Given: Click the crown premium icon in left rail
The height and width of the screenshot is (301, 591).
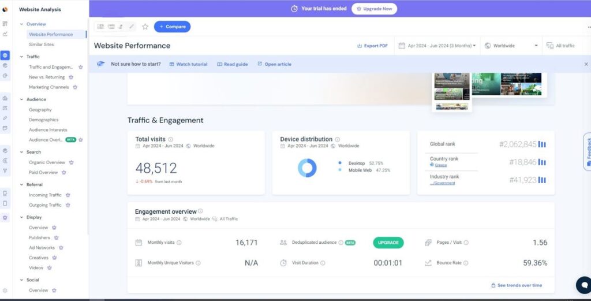Looking at the screenshot, I should pyautogui.click(x=5, y=218).
